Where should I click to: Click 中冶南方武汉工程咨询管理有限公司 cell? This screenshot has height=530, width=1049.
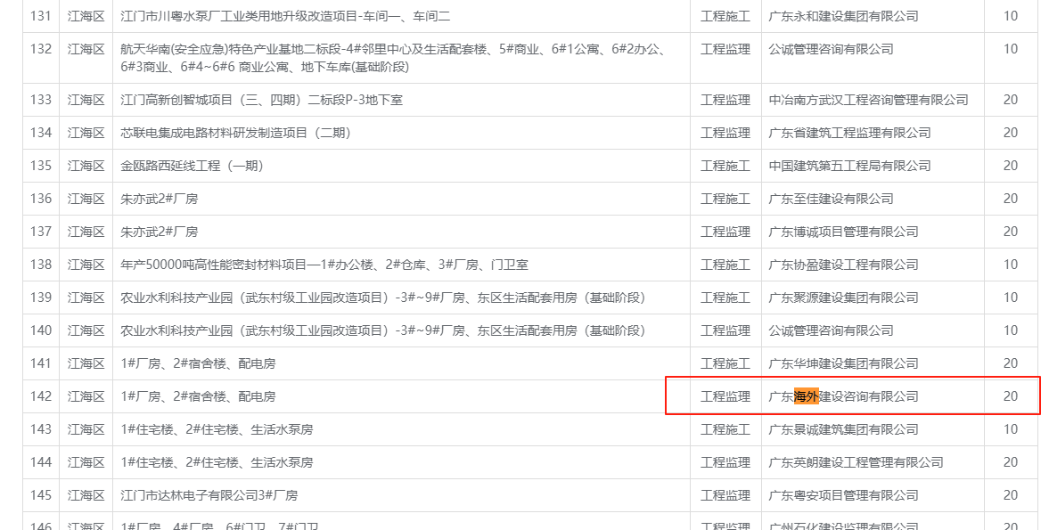(x=868, y=100)
